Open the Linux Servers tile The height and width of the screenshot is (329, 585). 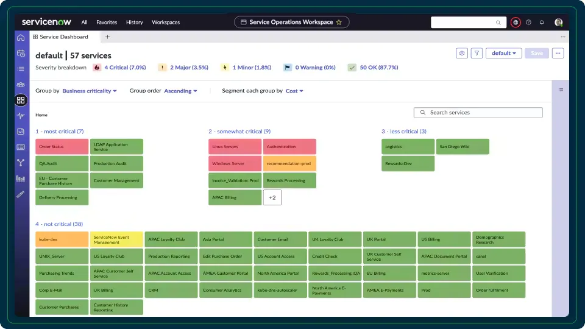[235, 147]
